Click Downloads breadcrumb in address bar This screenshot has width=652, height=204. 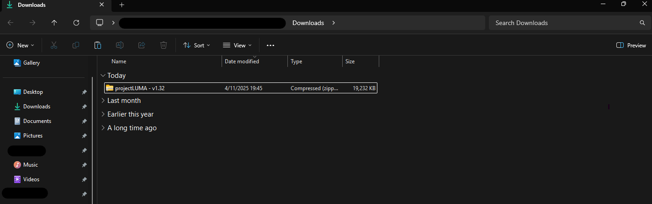[x=308, y=23]
